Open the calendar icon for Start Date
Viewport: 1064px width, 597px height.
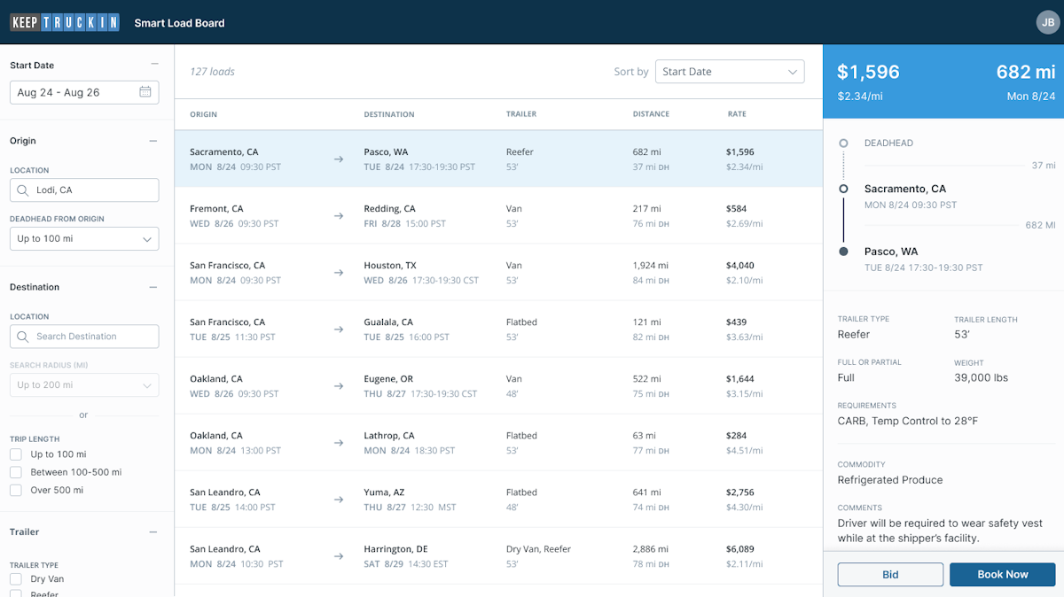click(x=147, y=92)
